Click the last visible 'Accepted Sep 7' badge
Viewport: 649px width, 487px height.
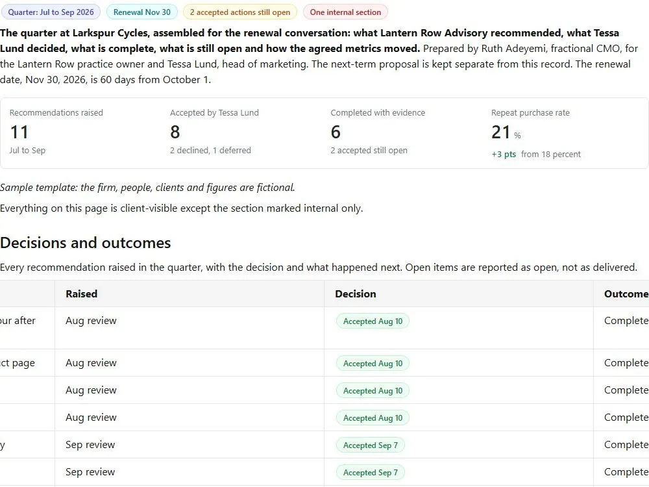pyautogui.click(x=371, y=473)
